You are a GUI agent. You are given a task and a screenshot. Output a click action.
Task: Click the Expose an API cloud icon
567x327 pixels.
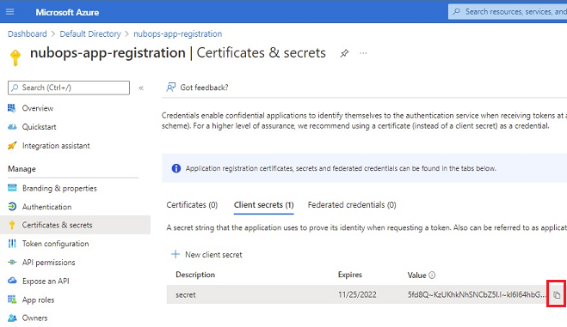tap(12, 281)
